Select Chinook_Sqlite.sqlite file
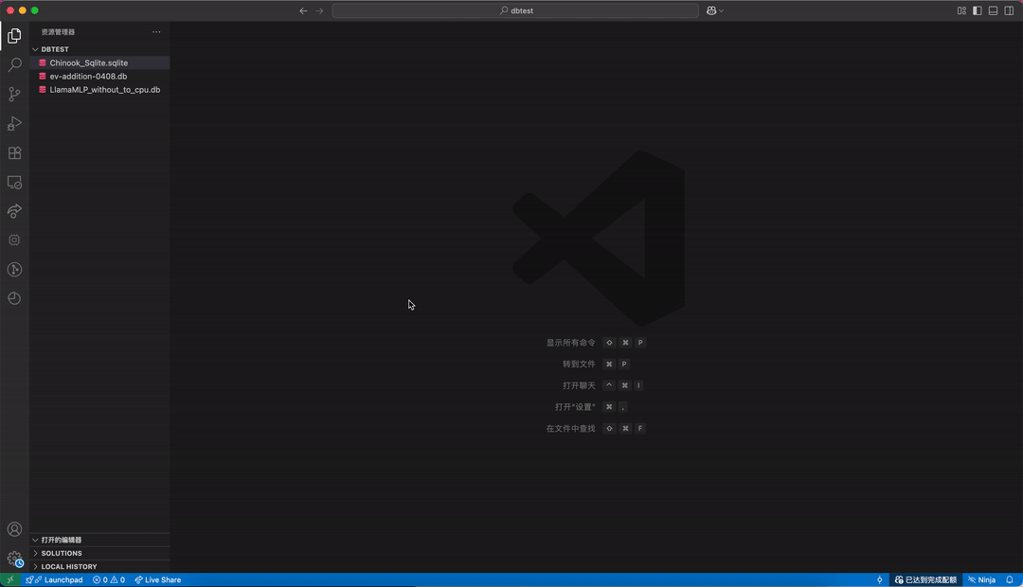Image resolution: width=1023 pixels, height=587 pixels. (99, 62)
